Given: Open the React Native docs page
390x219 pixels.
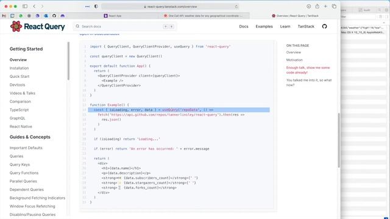Looking at the screenshot, I should click(21, 127).
